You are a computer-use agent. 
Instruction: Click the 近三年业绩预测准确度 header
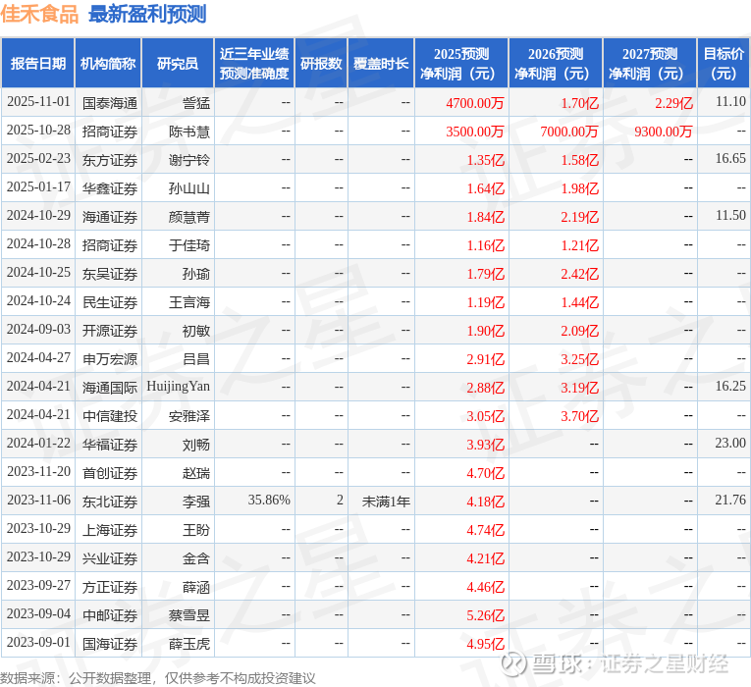(254, 63)
